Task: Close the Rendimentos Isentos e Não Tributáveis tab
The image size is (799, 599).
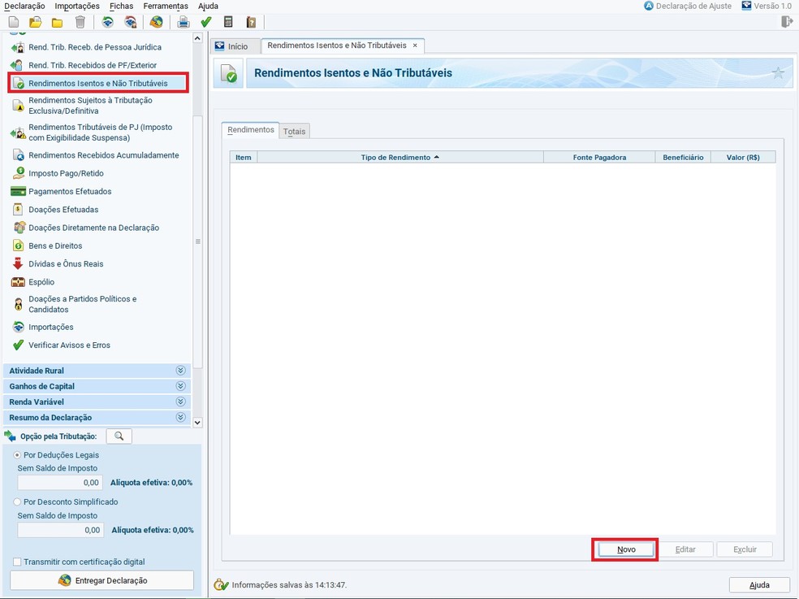Action: (415, 46)
